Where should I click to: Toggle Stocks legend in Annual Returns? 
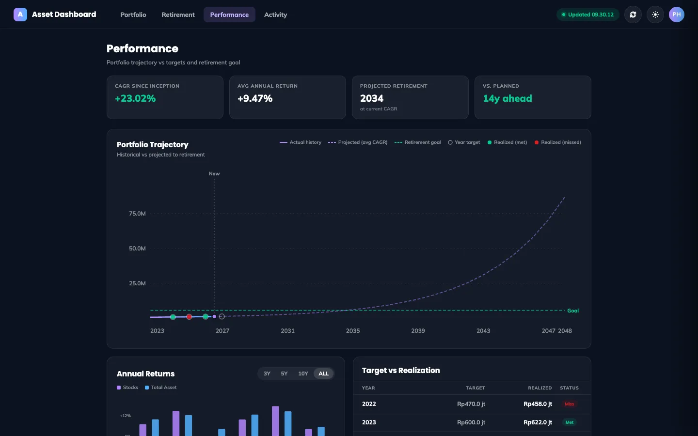click(x=127, y=388)
